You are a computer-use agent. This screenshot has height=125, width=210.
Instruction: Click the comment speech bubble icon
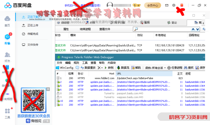point(77,68)
